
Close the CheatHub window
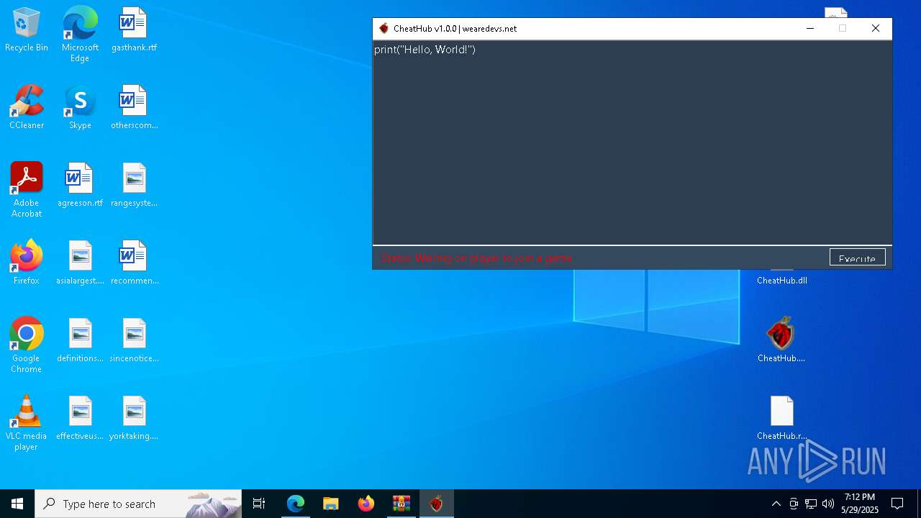tap(875, 29)
